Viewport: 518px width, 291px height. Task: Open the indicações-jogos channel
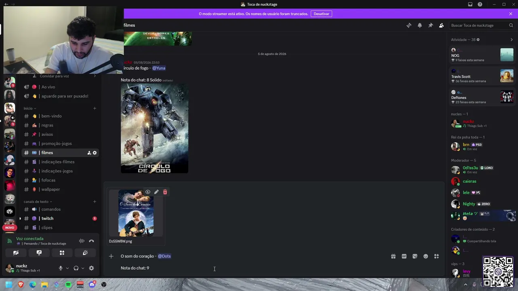[x=60, y=171]
